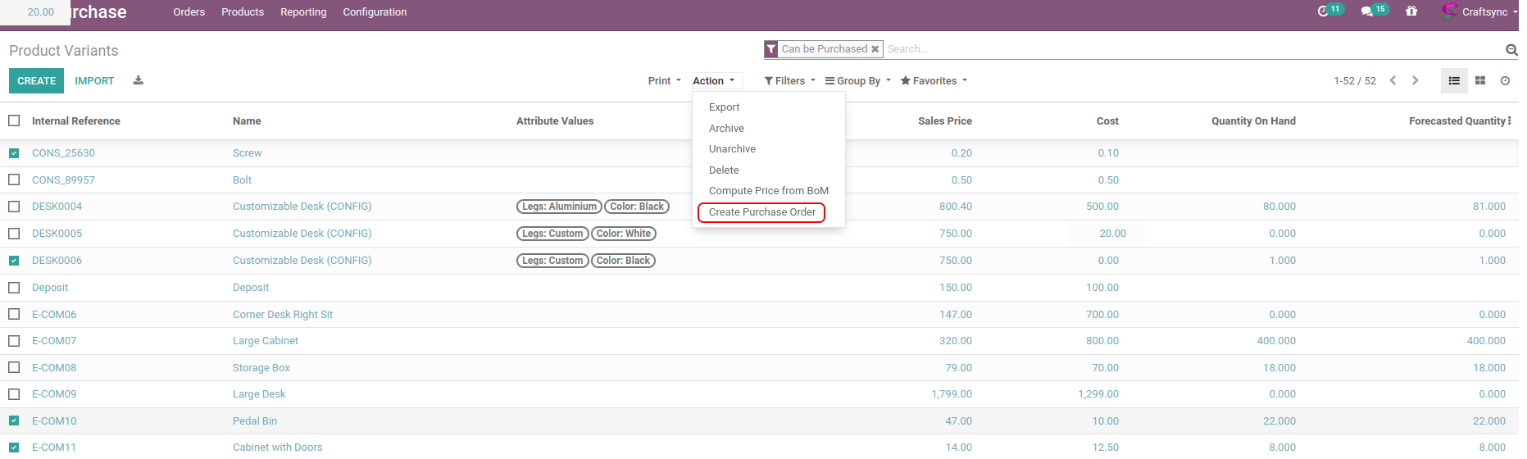Screen dimensions: 1527x459
Task: Click the search magnifier icon
Action: coord(1511,50)
